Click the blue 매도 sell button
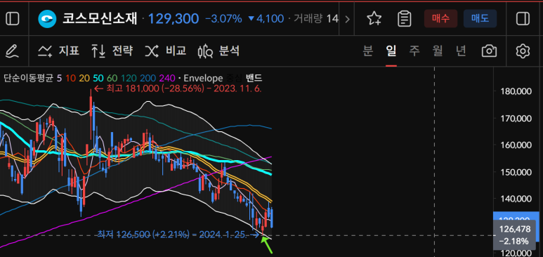This screenshot has height=257, width=543. (480, 18)
